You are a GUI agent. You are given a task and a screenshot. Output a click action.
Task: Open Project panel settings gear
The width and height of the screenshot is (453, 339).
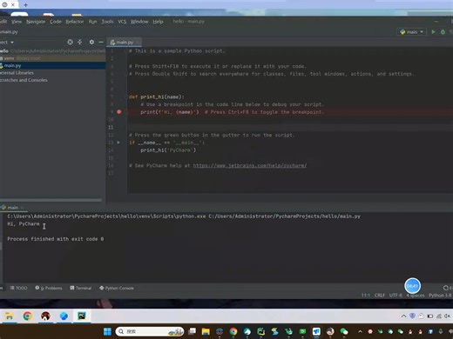91,42
